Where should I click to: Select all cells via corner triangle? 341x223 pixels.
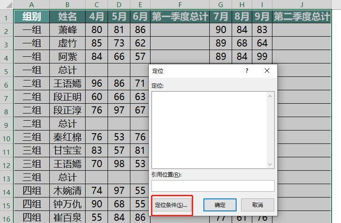point(9,5)
